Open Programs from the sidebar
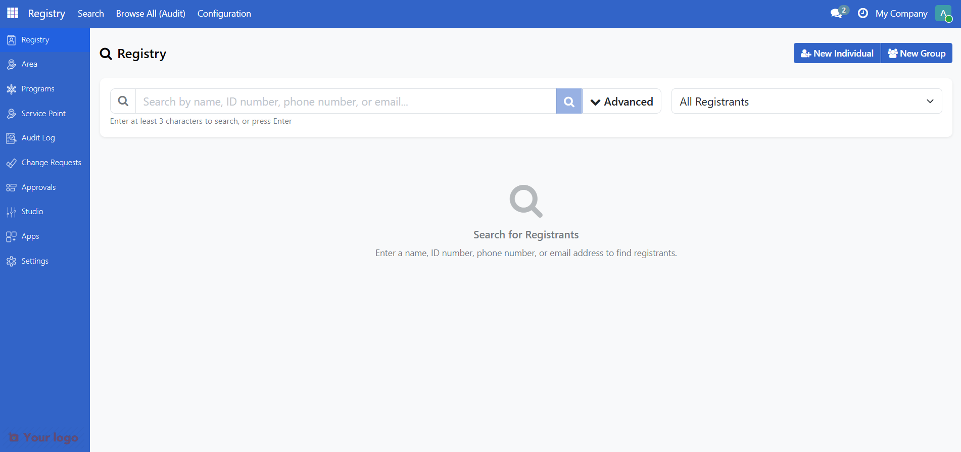This screenshot has width=961, height=452. coord(45,89)
